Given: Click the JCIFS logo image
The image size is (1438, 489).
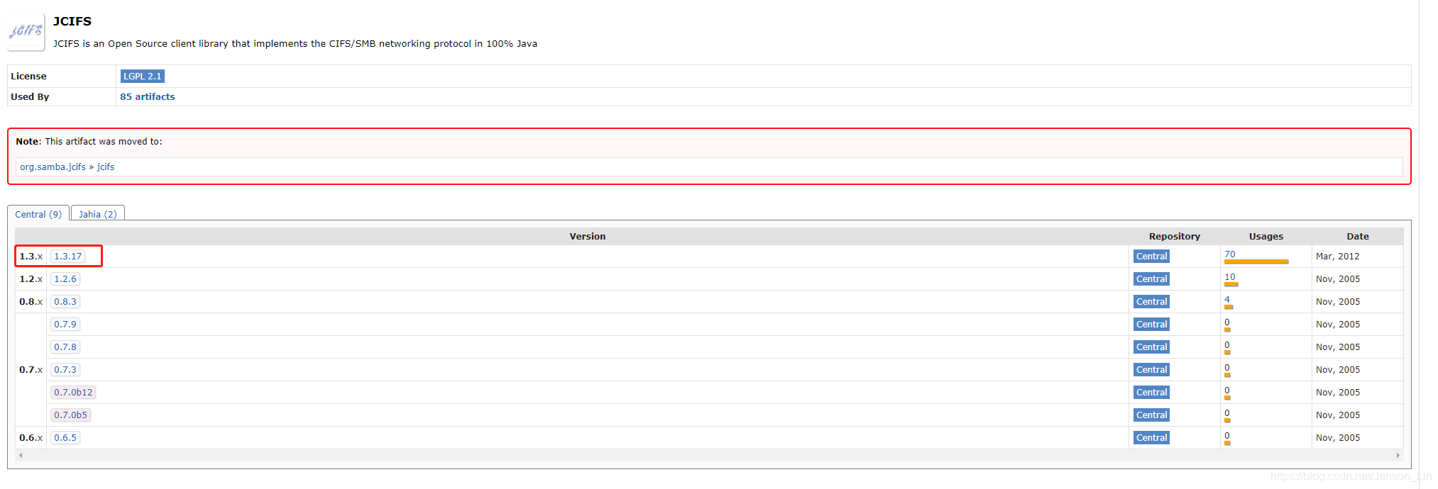Looking at the screenshot, I should tap(26, 32).
